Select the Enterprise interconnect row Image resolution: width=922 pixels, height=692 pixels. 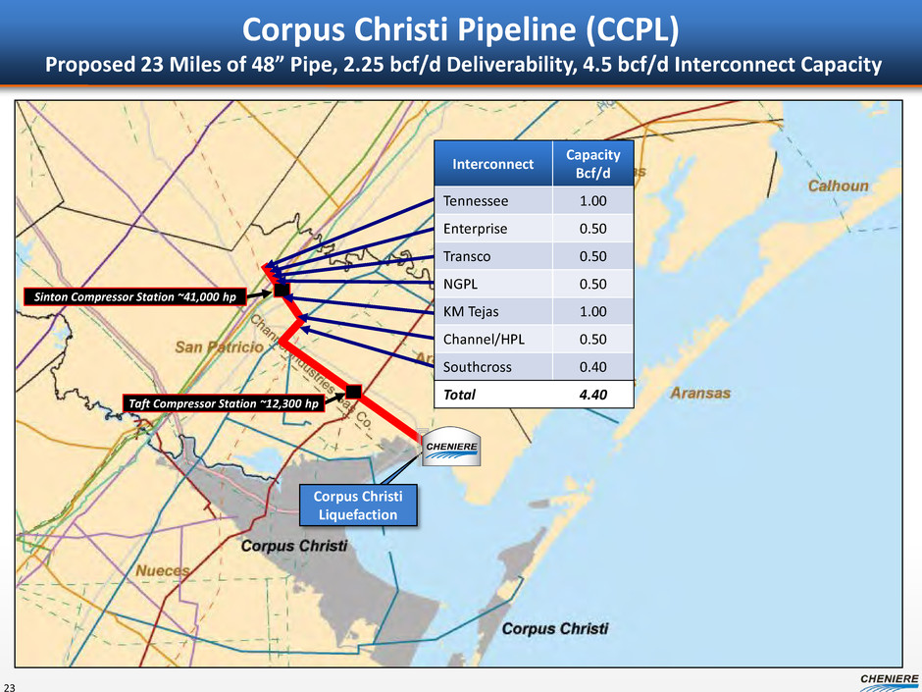tap(534, 229)
